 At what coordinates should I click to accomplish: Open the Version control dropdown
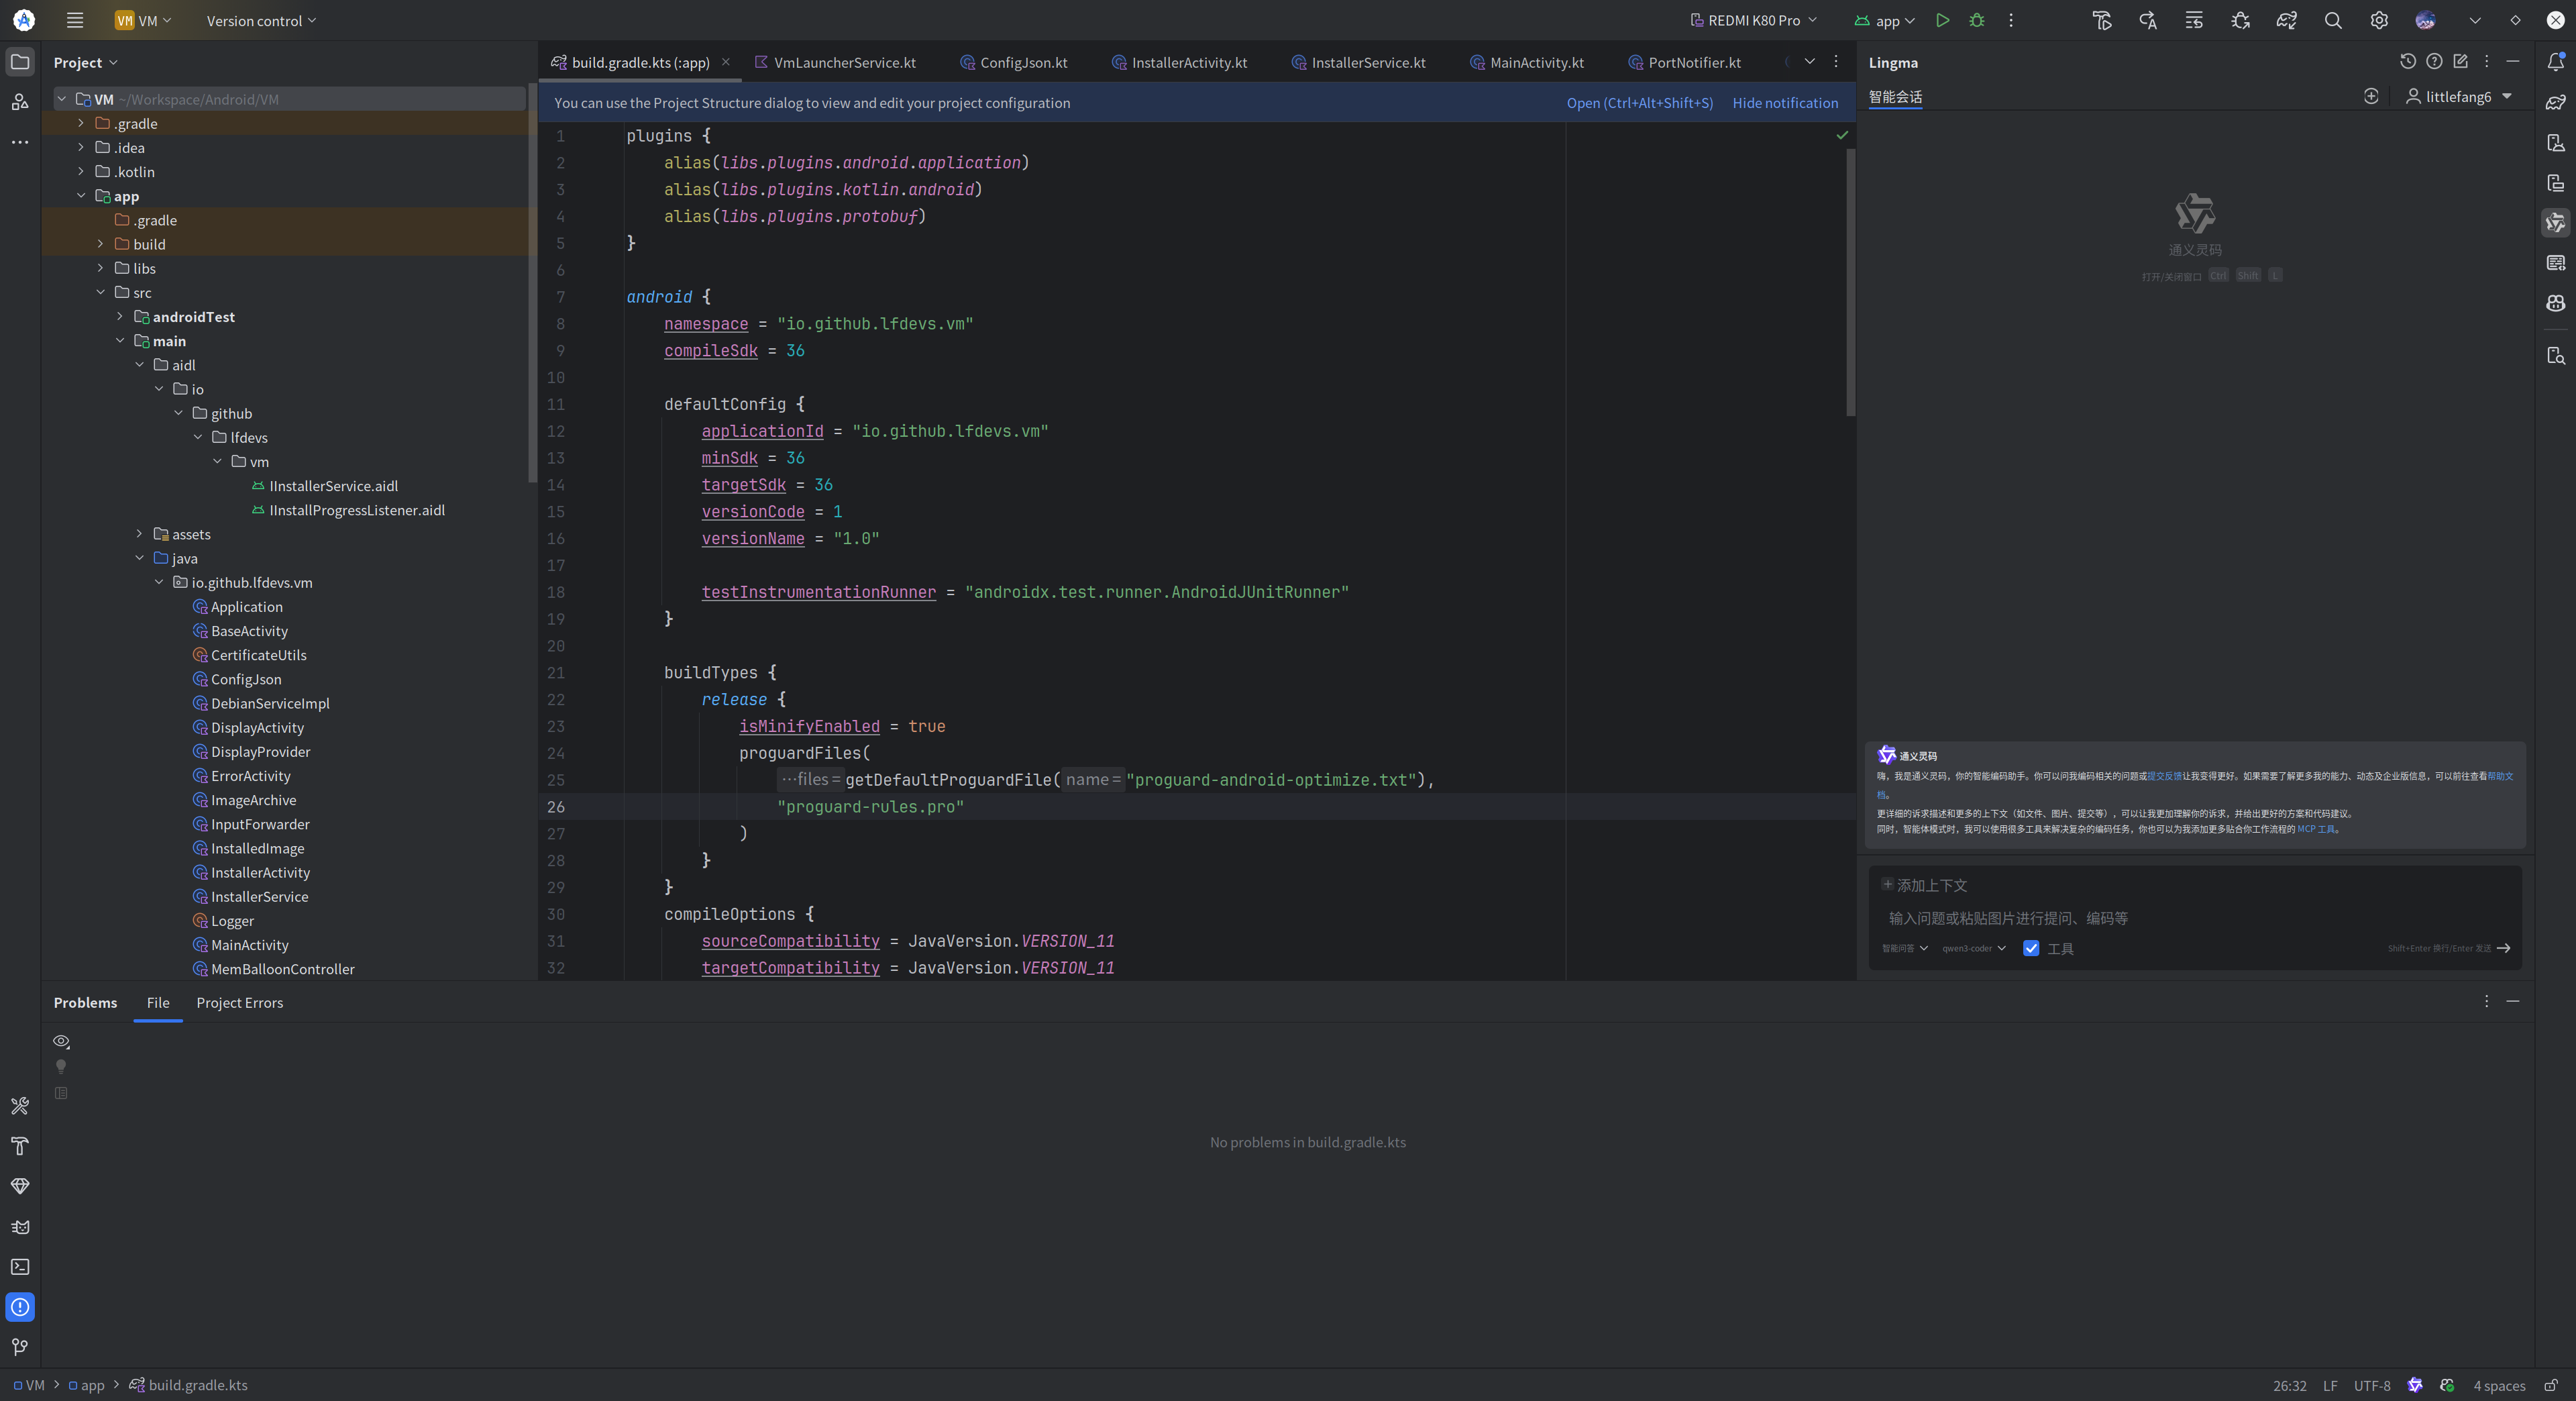click(x=261, y=20)
